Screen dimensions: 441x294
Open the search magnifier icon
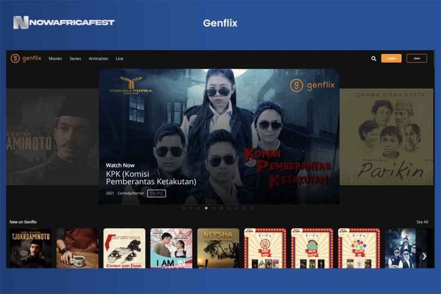coord(373,59)
